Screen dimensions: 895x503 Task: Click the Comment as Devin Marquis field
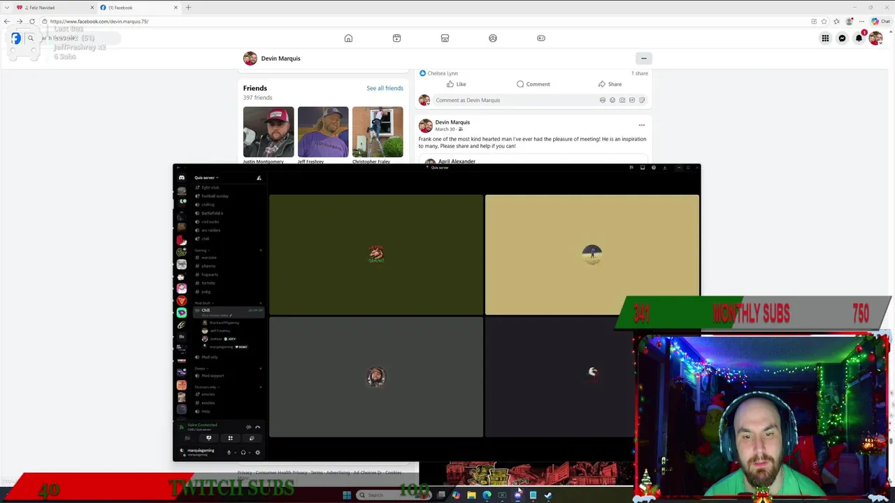click(x=540, y=100)
